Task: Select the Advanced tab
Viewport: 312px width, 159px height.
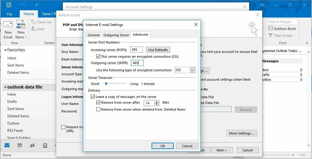Action: [140, 34]
